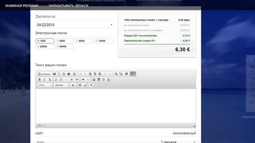Click the Remove Format icon
This screenshot has height=143, width=255.
[x=50, y=79]
